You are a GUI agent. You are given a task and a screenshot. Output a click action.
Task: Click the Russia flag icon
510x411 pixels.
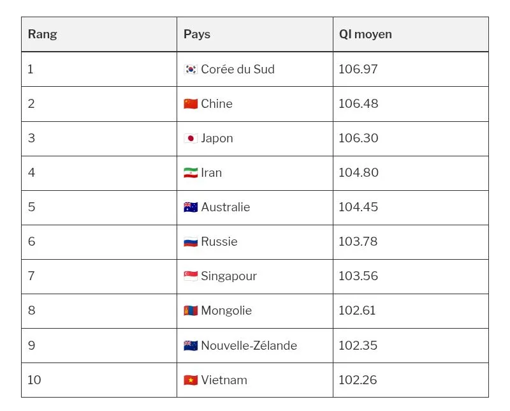191,242
